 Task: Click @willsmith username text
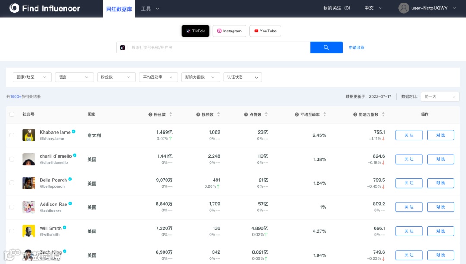coord(50,235)
